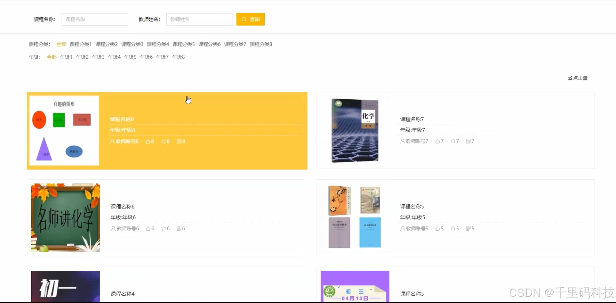Click the thumbs-up icon on 课程名称7
This screenshot has height=303, width=616.
point(438,141)
